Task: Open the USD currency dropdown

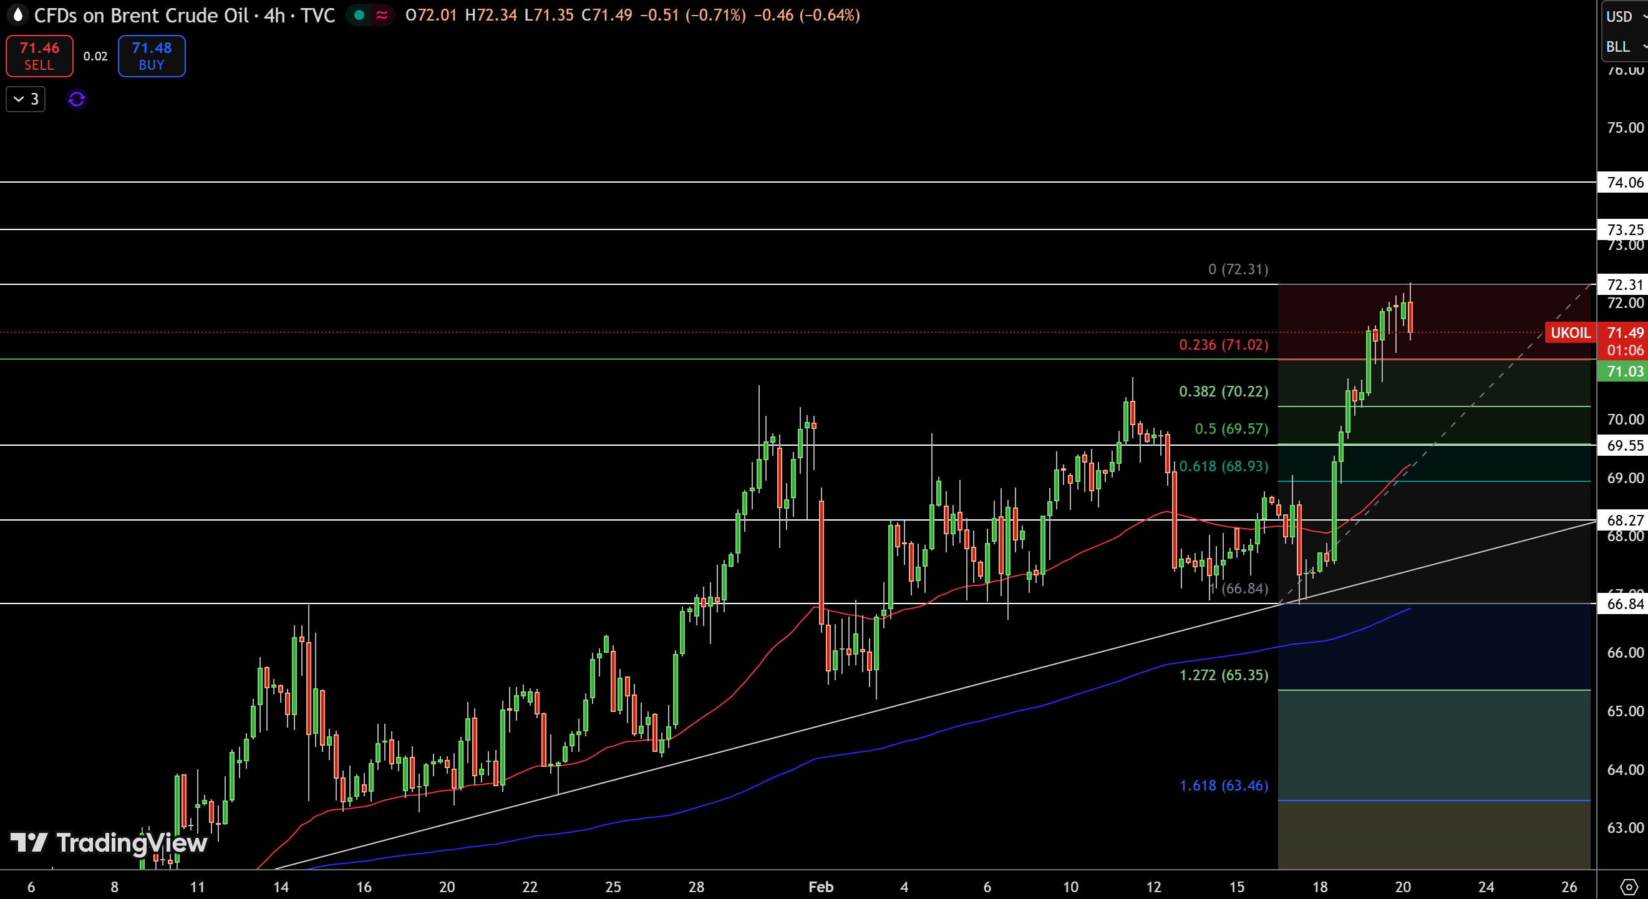Action: [1625, 17]
